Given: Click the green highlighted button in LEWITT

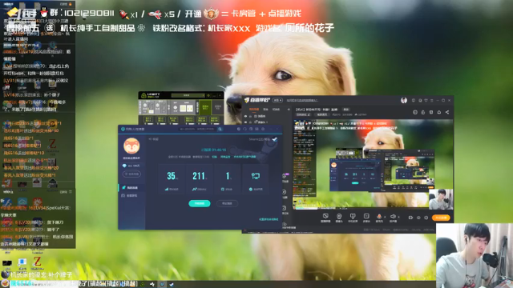Looking at the screenshot, I should [205, 107].
